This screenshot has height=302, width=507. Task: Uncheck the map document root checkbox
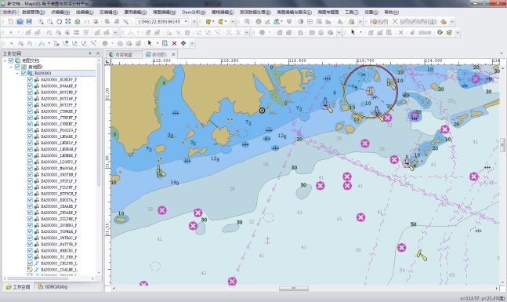click(x=11, y=60)
